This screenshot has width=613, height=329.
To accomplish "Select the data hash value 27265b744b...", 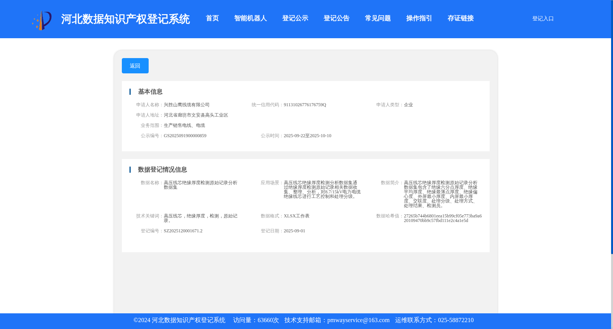I will [x=443, y=218].
